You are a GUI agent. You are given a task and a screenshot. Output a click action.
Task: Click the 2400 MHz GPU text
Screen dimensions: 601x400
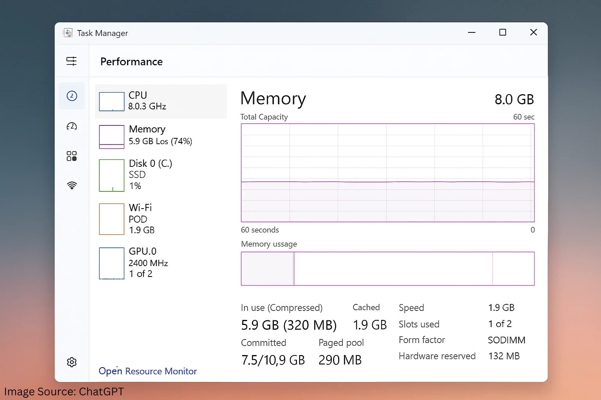click(148, 263)
